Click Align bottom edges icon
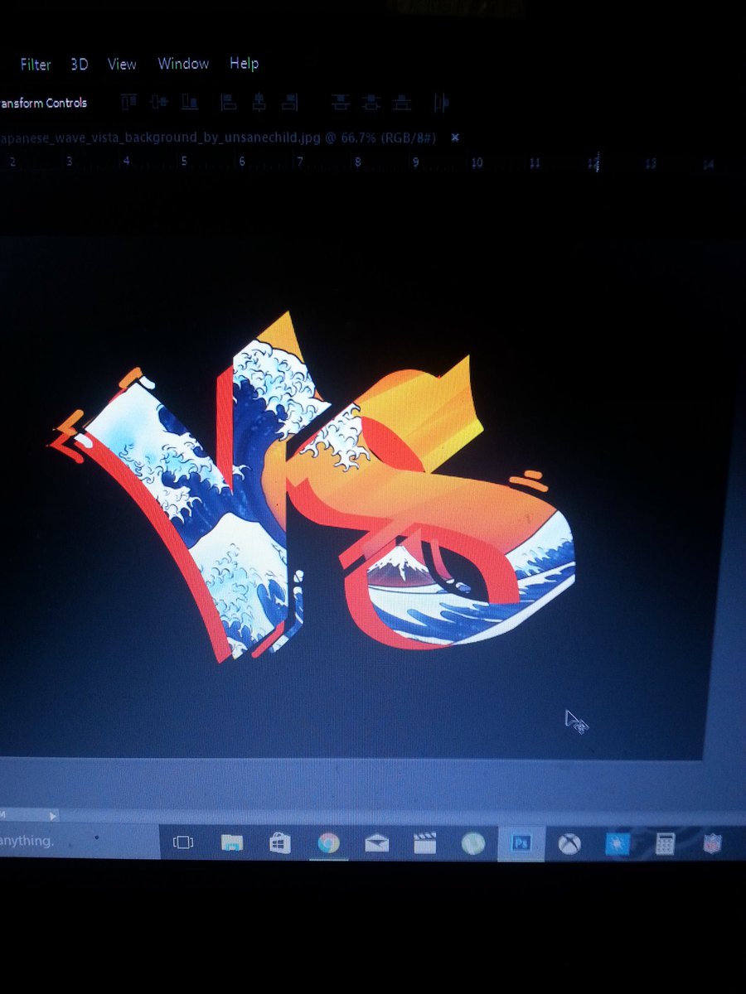 [x=190, y=102]
